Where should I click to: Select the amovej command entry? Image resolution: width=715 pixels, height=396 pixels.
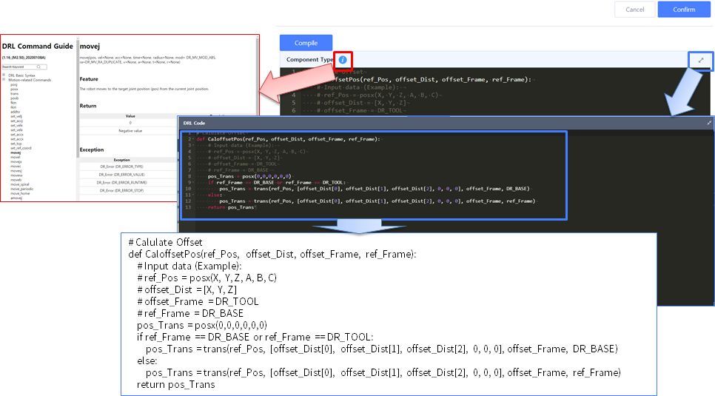click(16, 198)
